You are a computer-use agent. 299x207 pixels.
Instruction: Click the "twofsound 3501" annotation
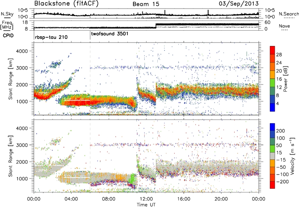click(x=110, y=34)
